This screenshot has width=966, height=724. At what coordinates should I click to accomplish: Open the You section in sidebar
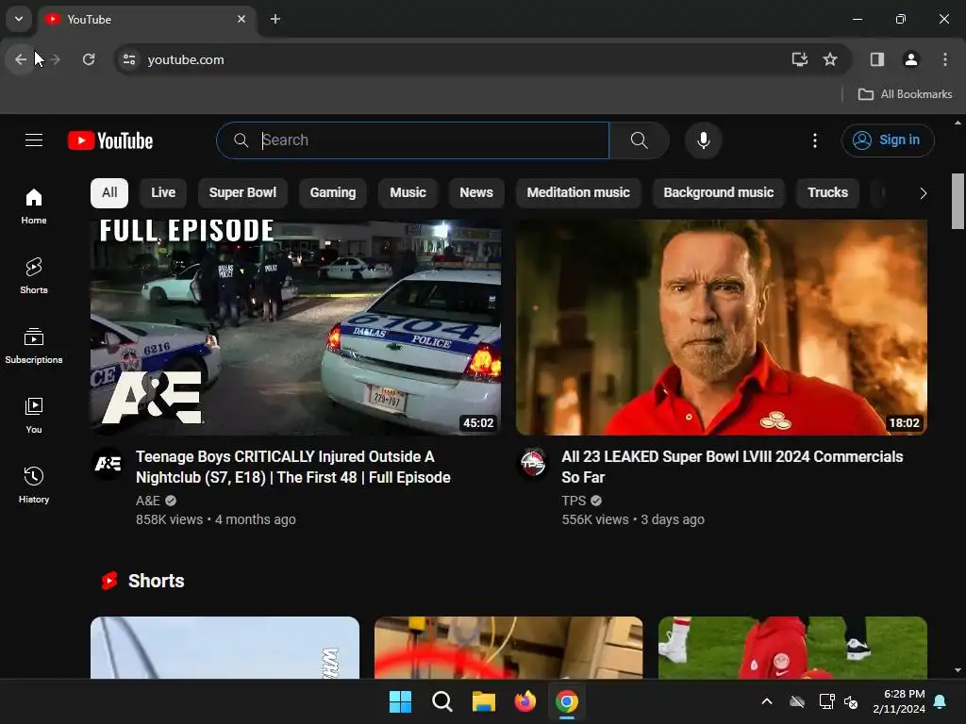[x=34, y=416]
